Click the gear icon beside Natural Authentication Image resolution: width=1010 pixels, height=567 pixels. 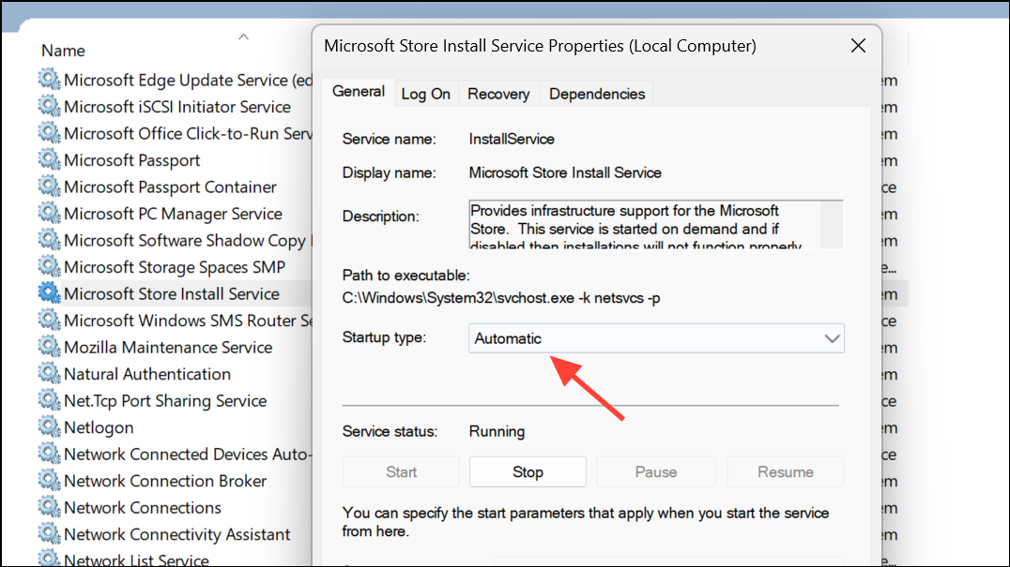pyautogui.click(x=49, y=373)
